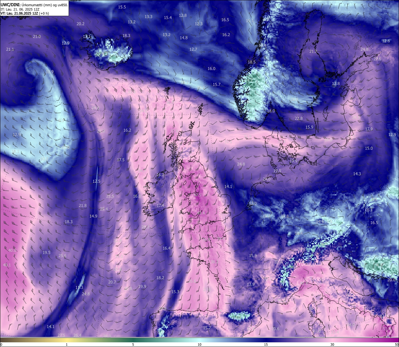399x347 pixels.
Task: Click the '22.8' value label
Action: (299, 118)
